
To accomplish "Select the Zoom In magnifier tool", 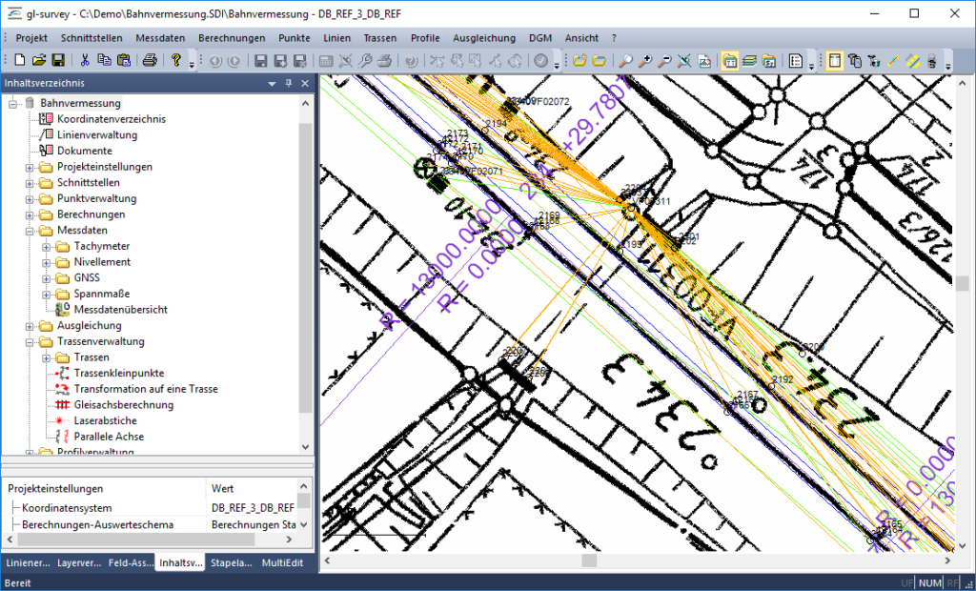I will 646,61.
